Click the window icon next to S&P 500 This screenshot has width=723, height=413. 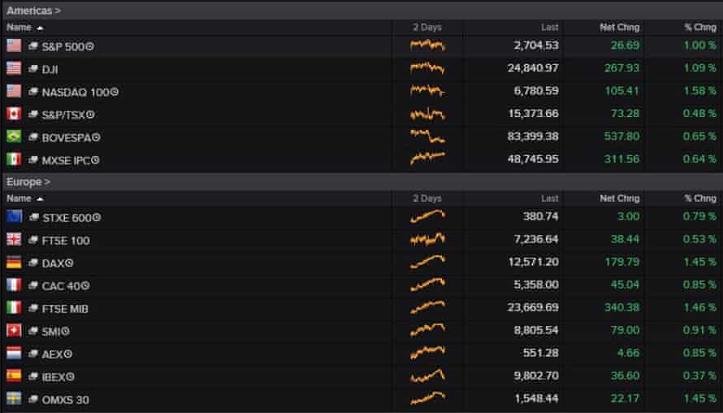(32, 46)
